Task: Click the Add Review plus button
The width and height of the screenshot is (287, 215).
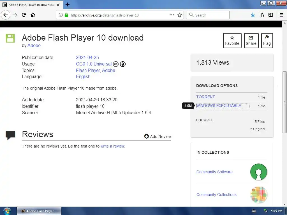Action: (158, 137)
